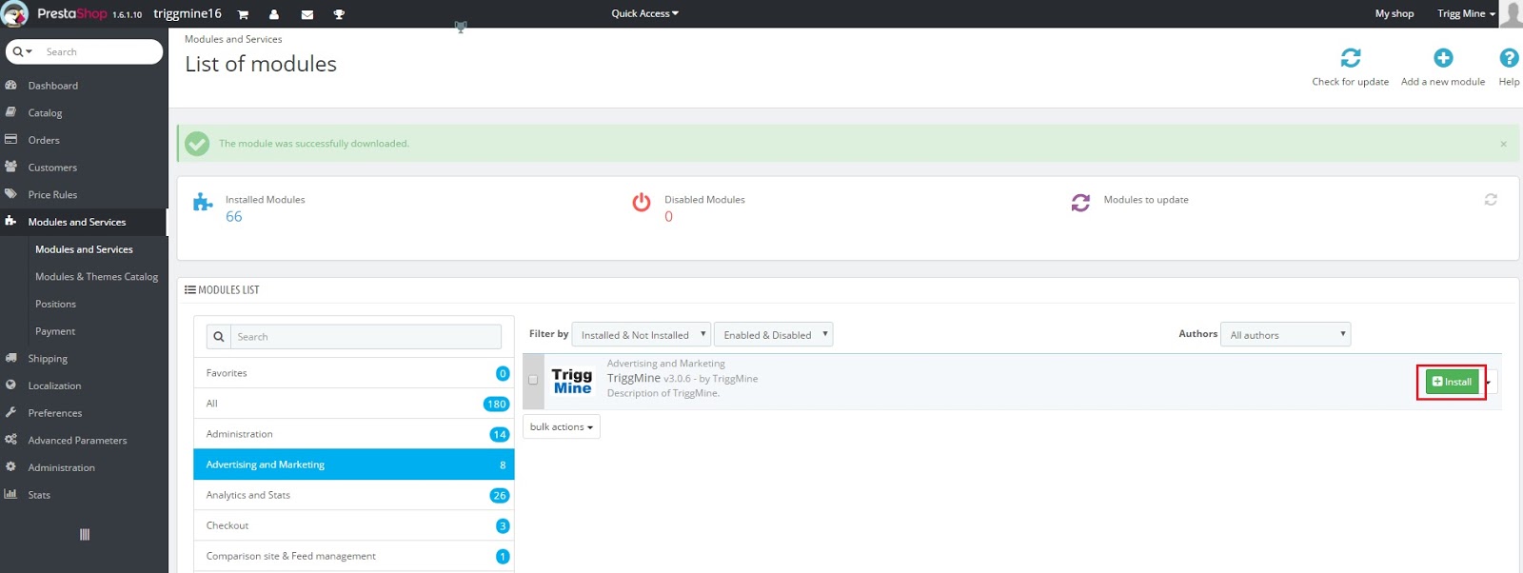Open the All authors dropdown

pyautogui.click(x=1285, y=334)
